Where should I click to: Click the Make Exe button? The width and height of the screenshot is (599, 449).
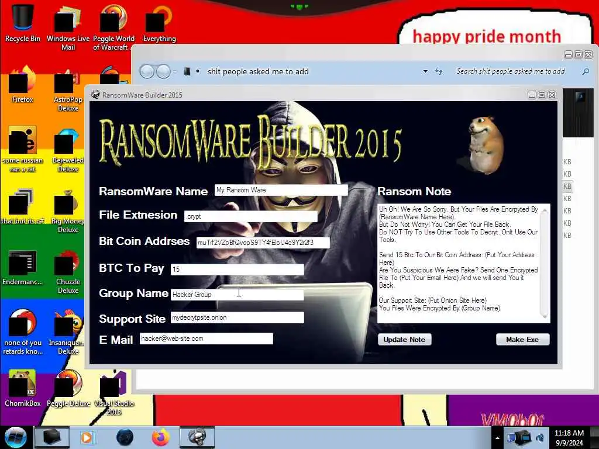pyautogui.click(x=522, y=340)
